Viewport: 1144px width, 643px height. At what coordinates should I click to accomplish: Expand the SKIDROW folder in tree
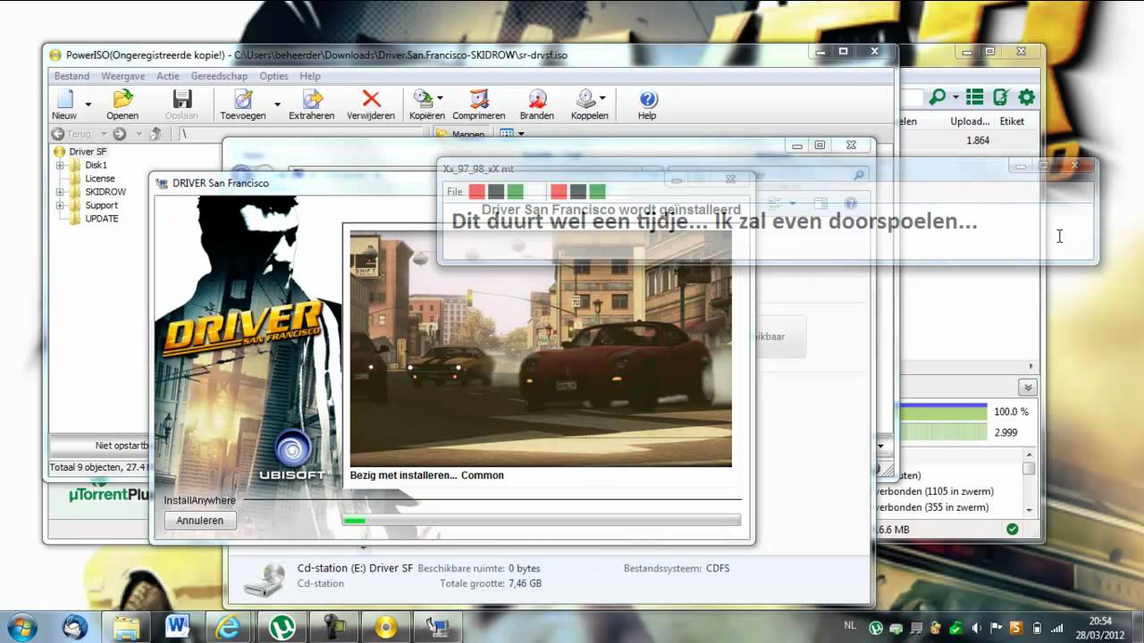[x=60, y=192]
